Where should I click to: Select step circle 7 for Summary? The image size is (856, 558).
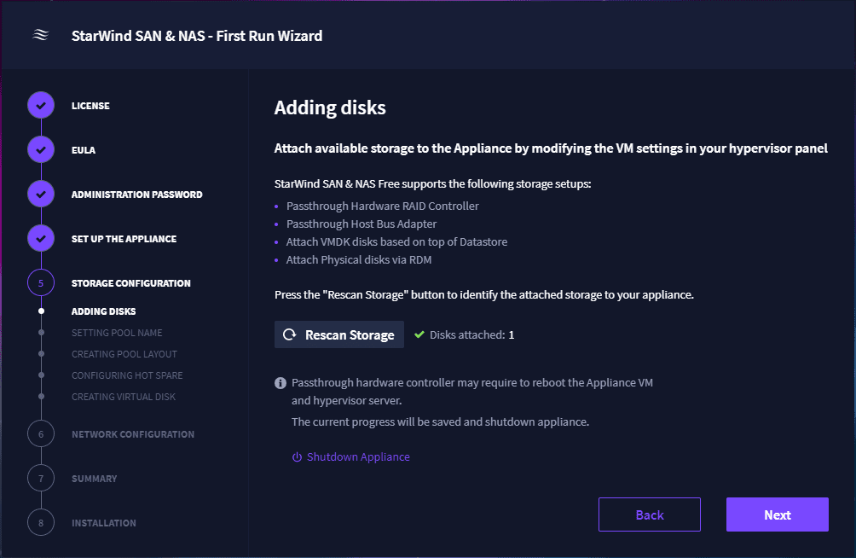[x=40, y=478]
